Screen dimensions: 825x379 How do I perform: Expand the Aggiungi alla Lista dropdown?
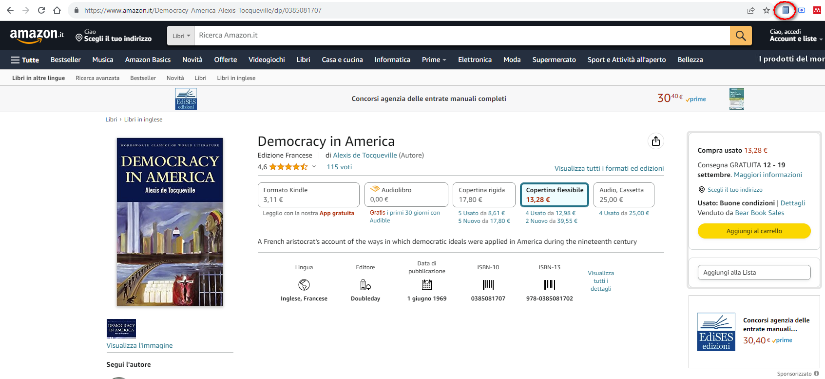pyautogui.click(x=753, y=273)
